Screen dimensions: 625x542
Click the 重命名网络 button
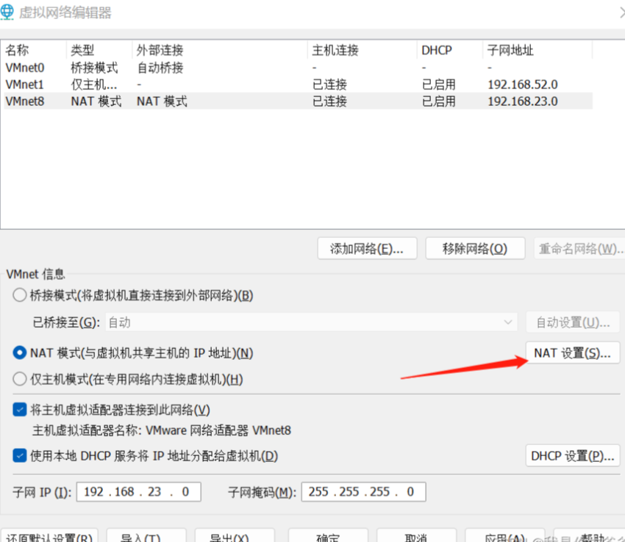pos(579,248)
